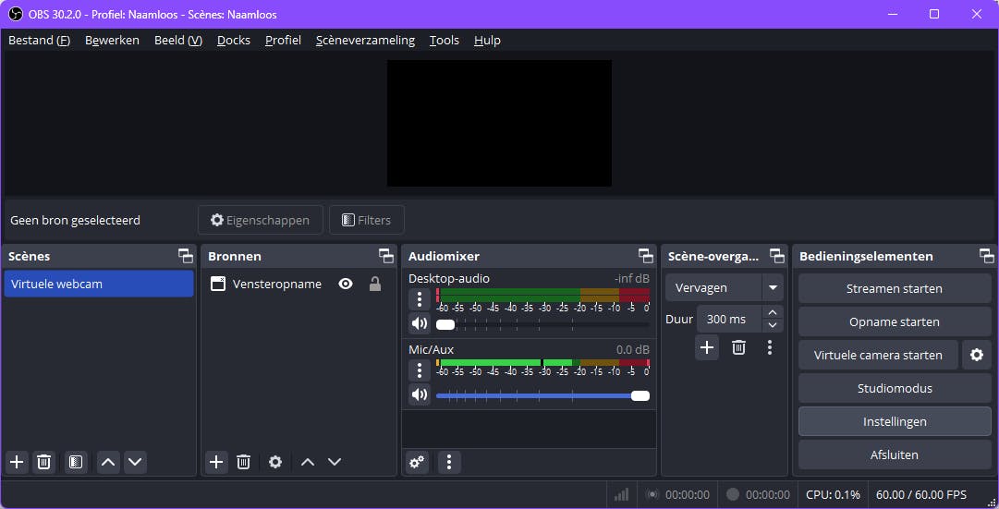Screen dimensions: 999x509
Task: Toggle Studiomodus
Action: tap(895, 389)
